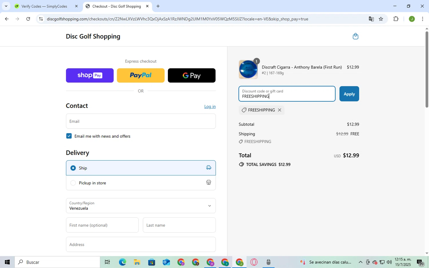The width and height of the screenshot is (429, 268).
Task: Click the Ship truck icon
Action: pyautogui.click(x=209, y=168)
